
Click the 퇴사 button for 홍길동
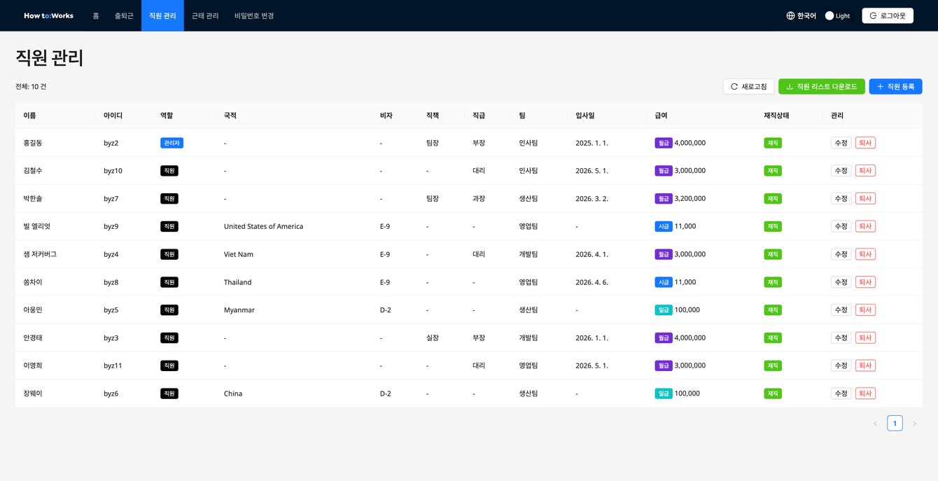pos(865,143)
